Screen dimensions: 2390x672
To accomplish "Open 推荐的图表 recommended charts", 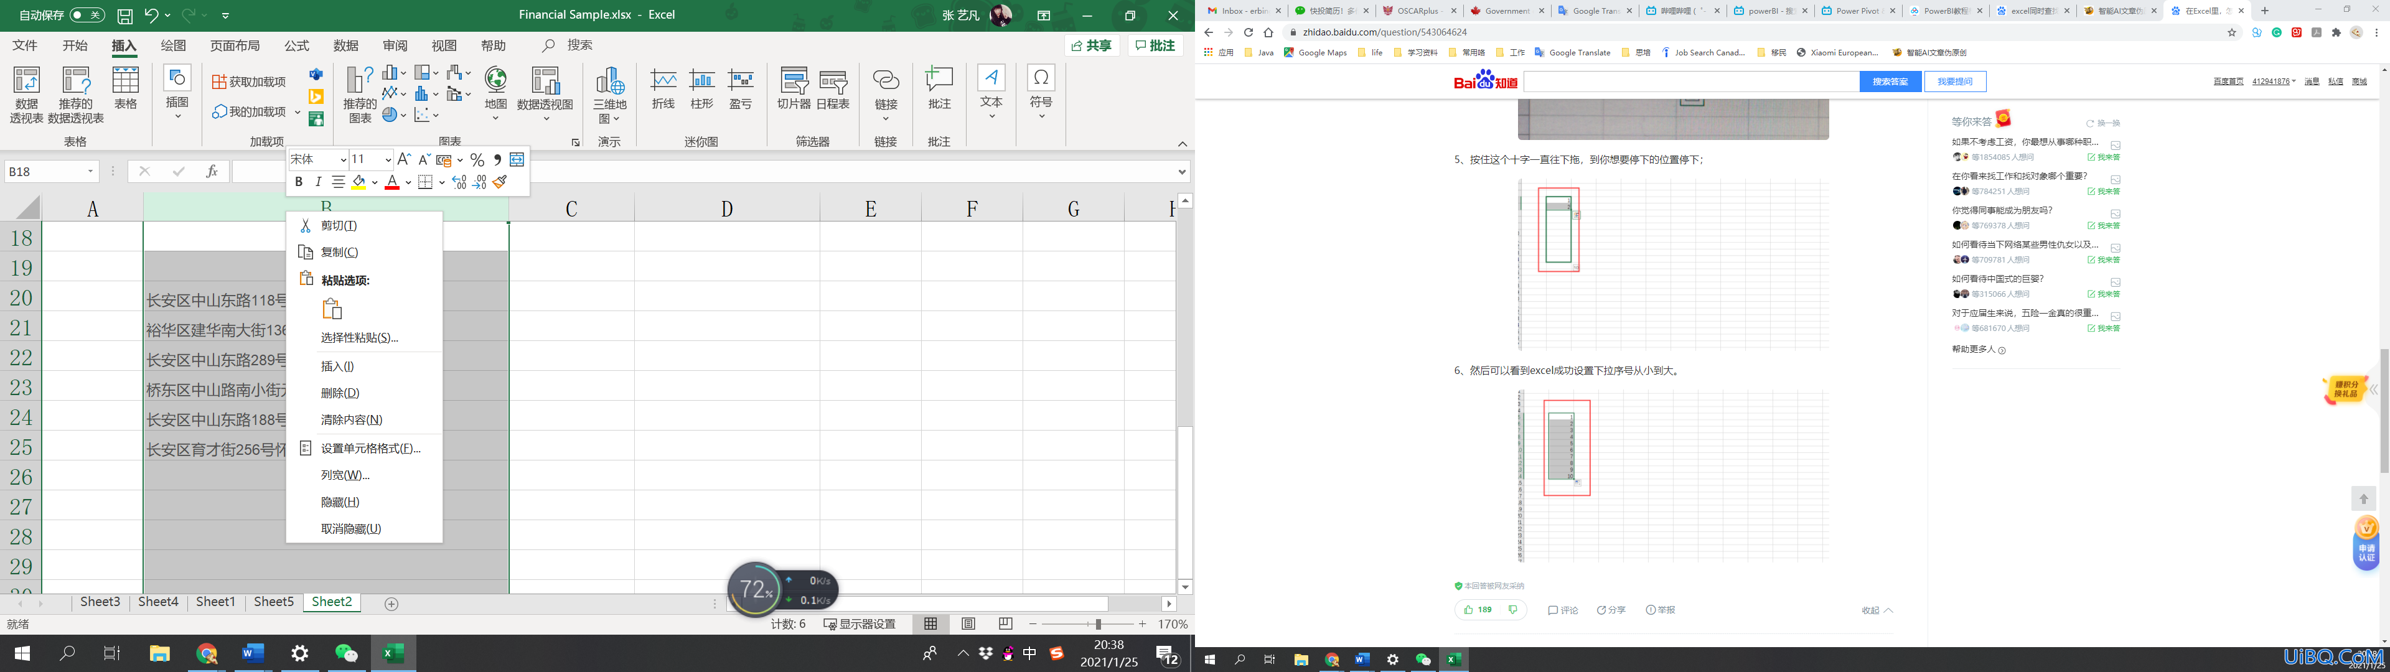I will pyautogui.click(x=359, y=96).
